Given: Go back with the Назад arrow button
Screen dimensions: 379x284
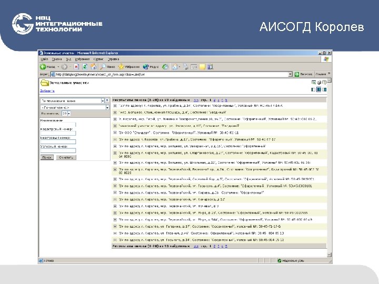Looking at the screenshot, I should (48, 67).
